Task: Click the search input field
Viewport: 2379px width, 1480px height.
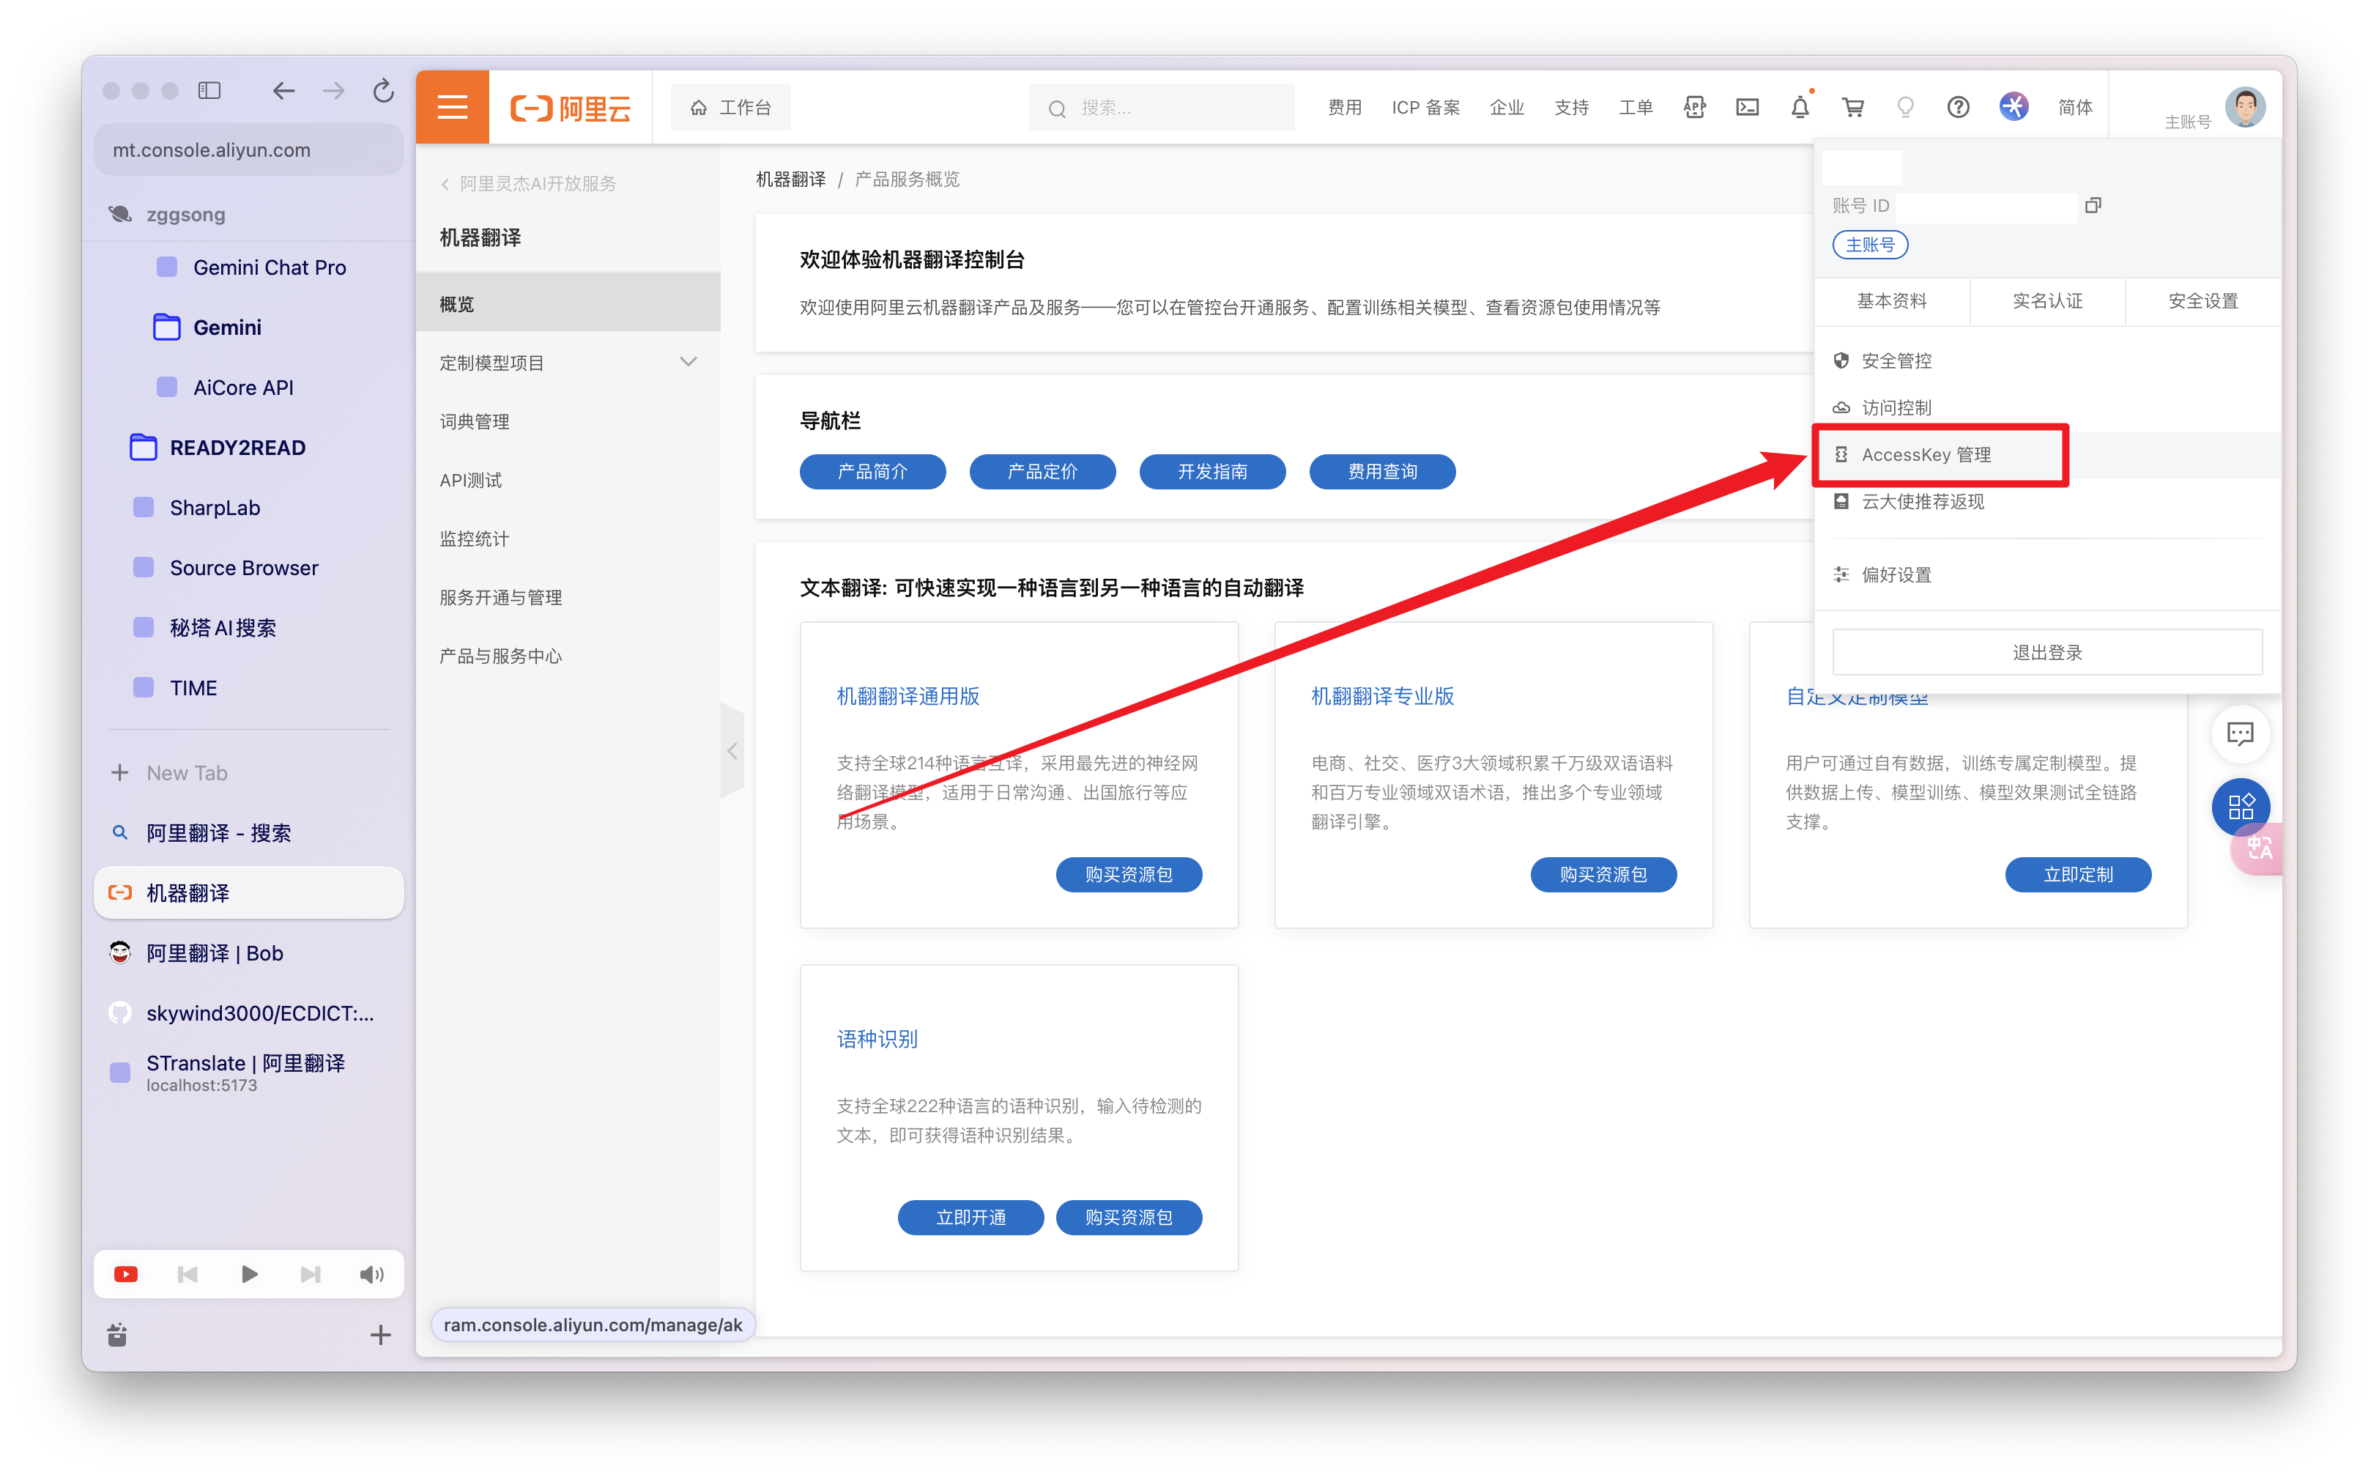Action: point(1162,108)
